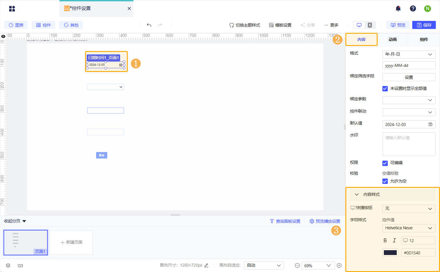440x272 pixels.
Task: Open the 其他 menu
Action: [x=71, y=25]
